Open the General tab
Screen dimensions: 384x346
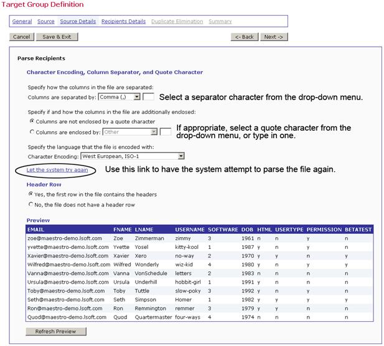[22, 21]
